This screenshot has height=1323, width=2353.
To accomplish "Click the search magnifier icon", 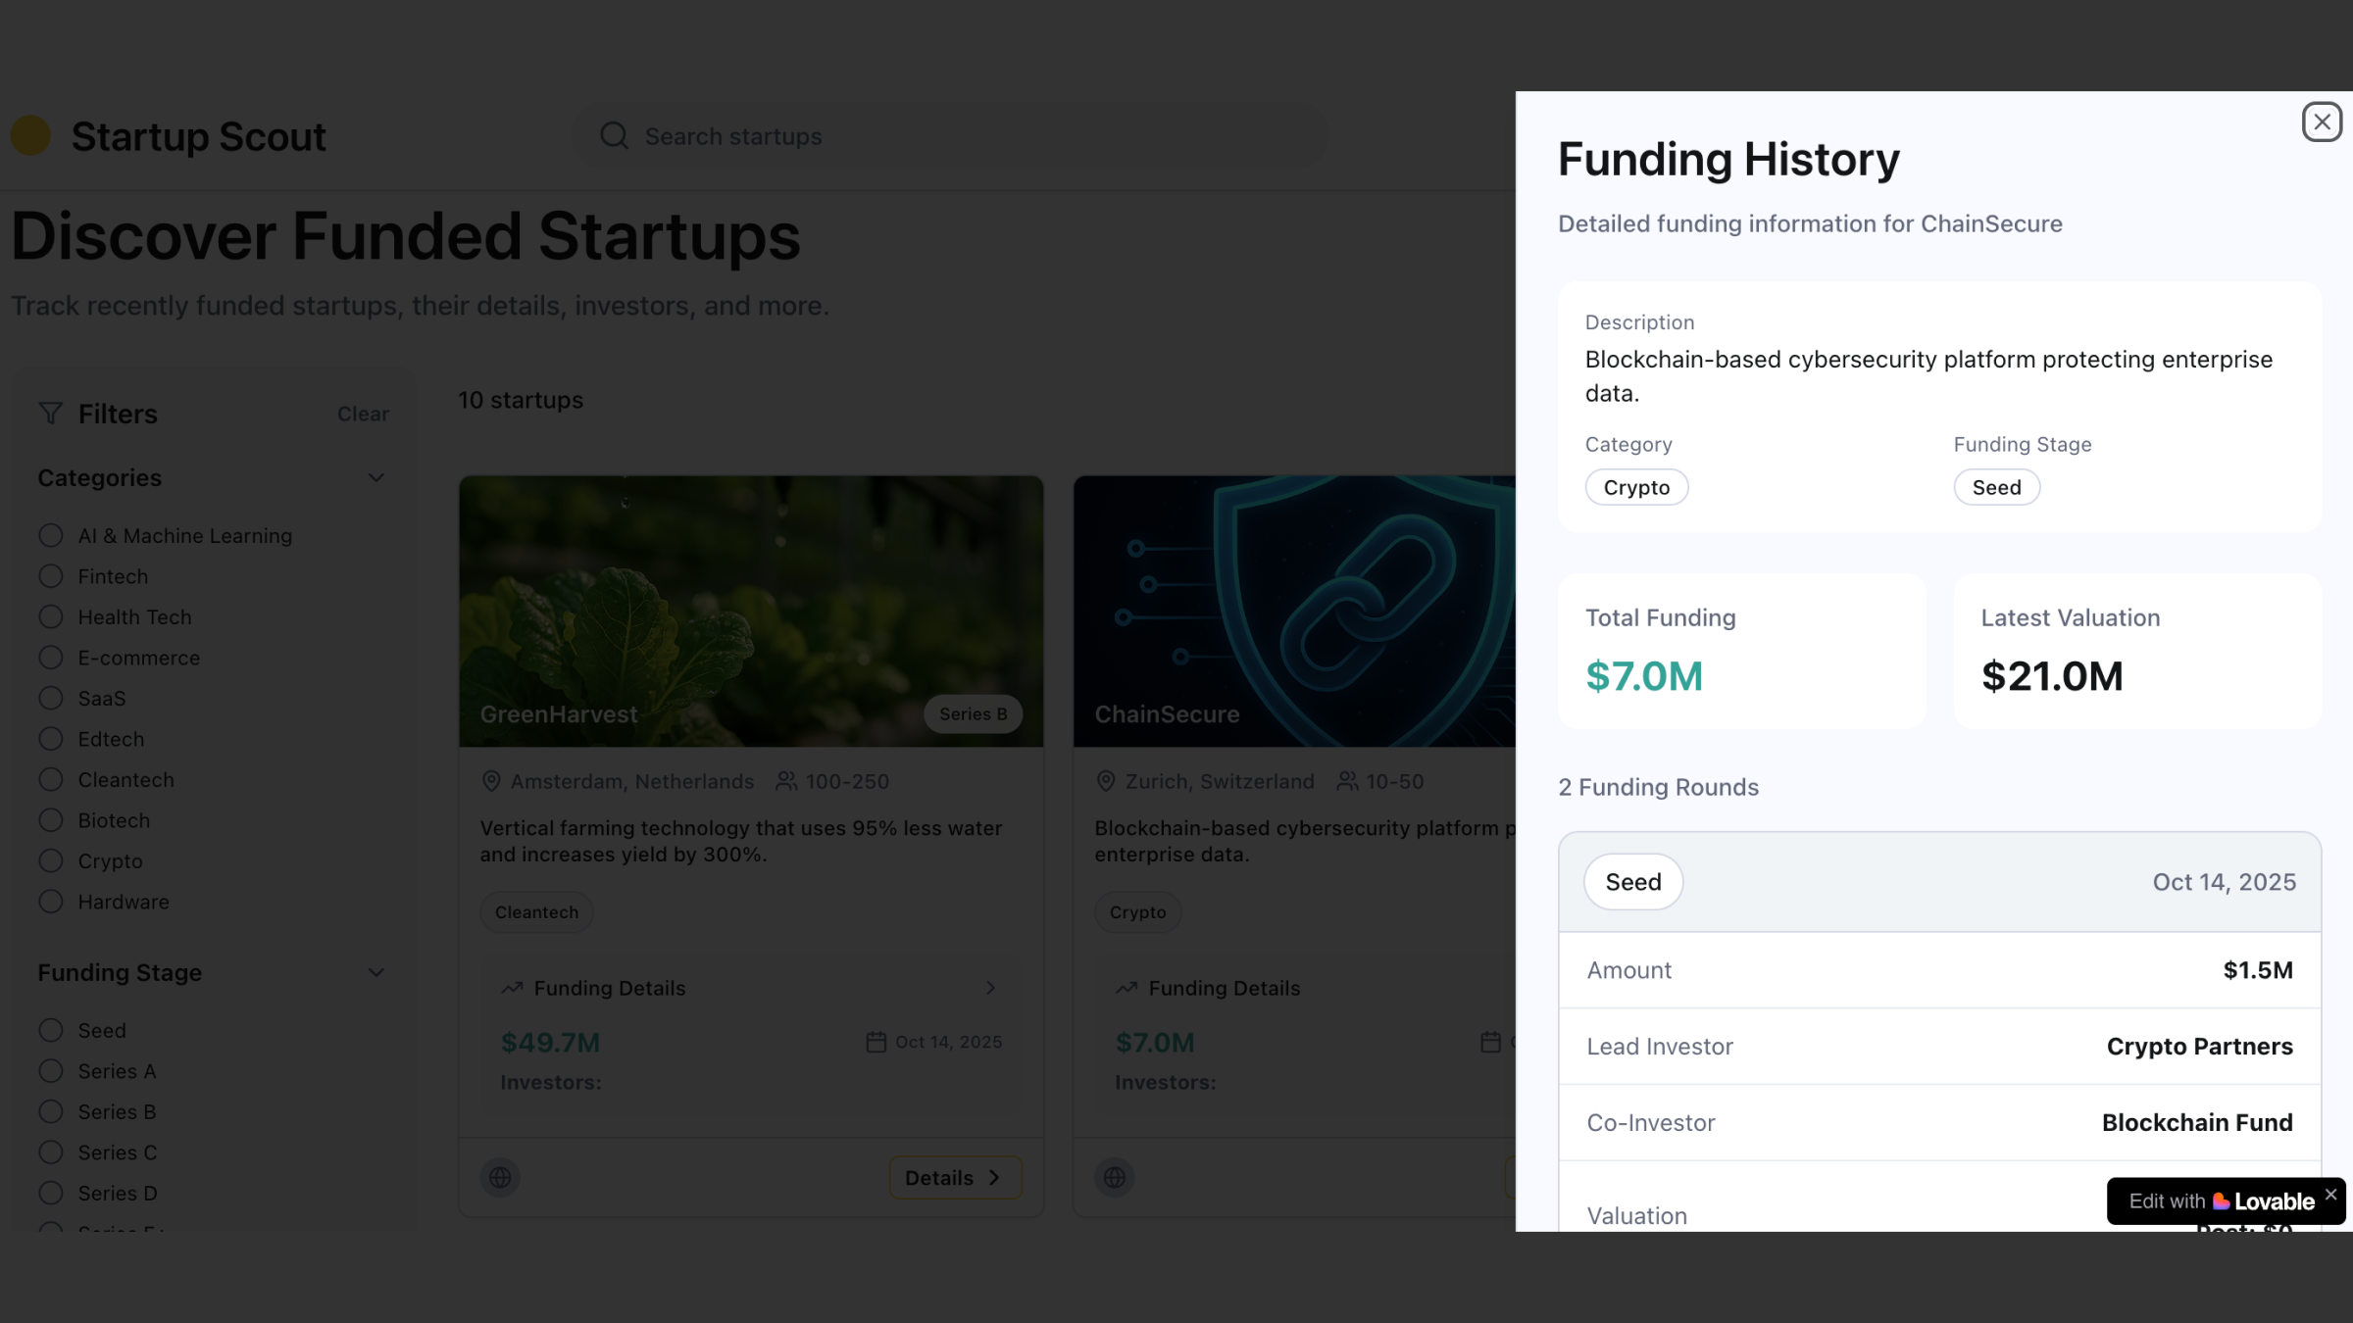I will [614, 136].
